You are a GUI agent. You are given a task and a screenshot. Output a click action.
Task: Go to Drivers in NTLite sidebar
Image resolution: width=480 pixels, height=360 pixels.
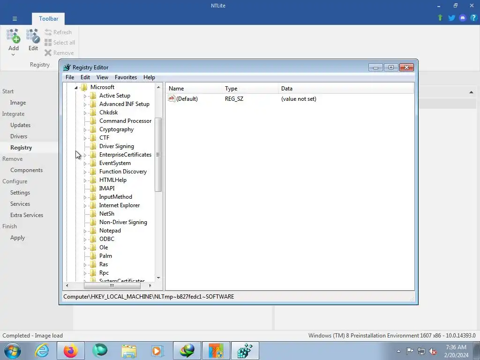[19, 136]
